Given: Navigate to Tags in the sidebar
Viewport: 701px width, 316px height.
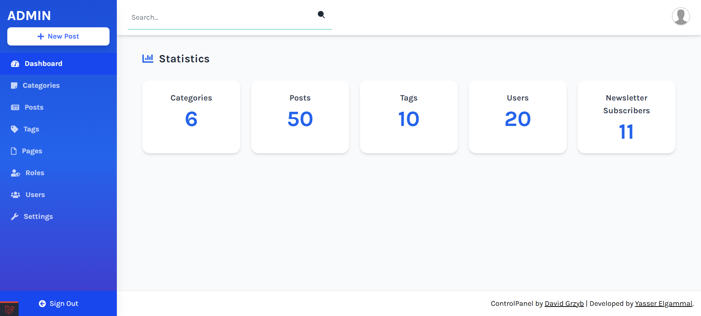Looking at the screenshot, I should (x=58, y=129).
